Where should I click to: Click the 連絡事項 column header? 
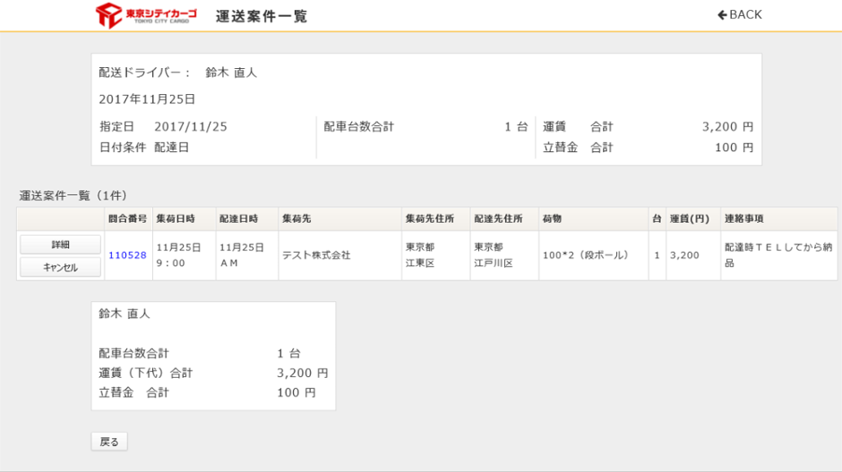[x=743, y=219]
